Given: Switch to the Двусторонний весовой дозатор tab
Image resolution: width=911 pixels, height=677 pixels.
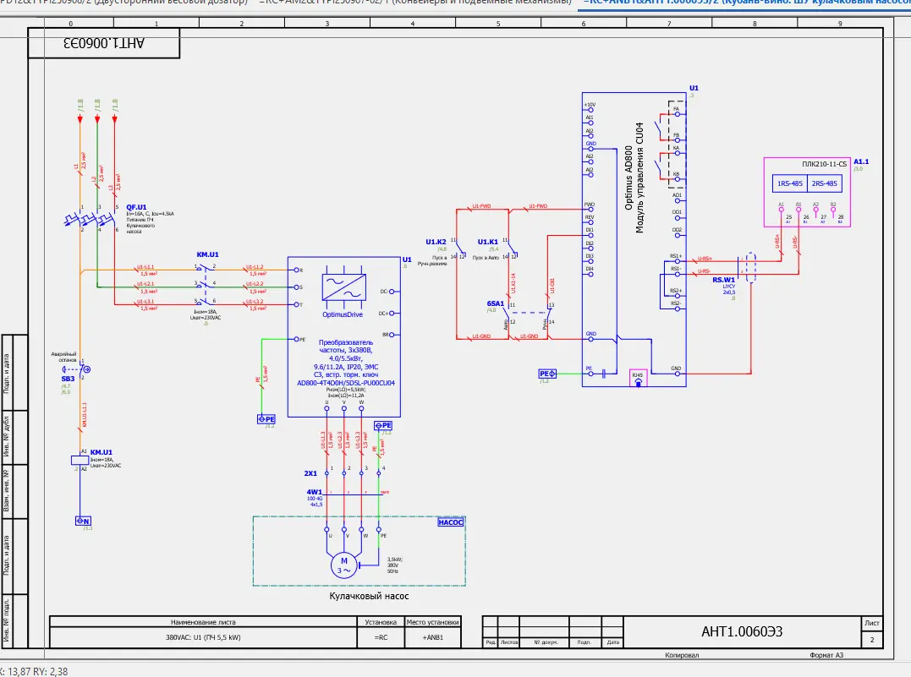Looking at the screenshot, I should tap(125, 3).
